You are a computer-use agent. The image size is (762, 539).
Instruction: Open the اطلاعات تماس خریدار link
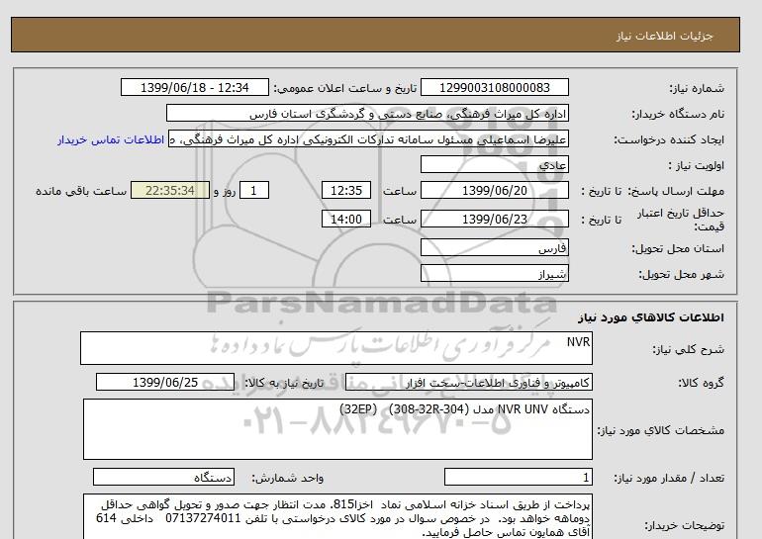pos(111,139)
